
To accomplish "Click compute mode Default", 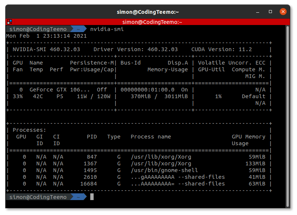I will point(254,96).
